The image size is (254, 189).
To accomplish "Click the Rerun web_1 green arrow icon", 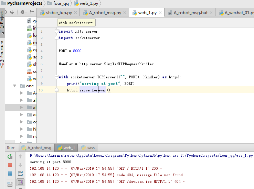I will [x=10, y=156].
